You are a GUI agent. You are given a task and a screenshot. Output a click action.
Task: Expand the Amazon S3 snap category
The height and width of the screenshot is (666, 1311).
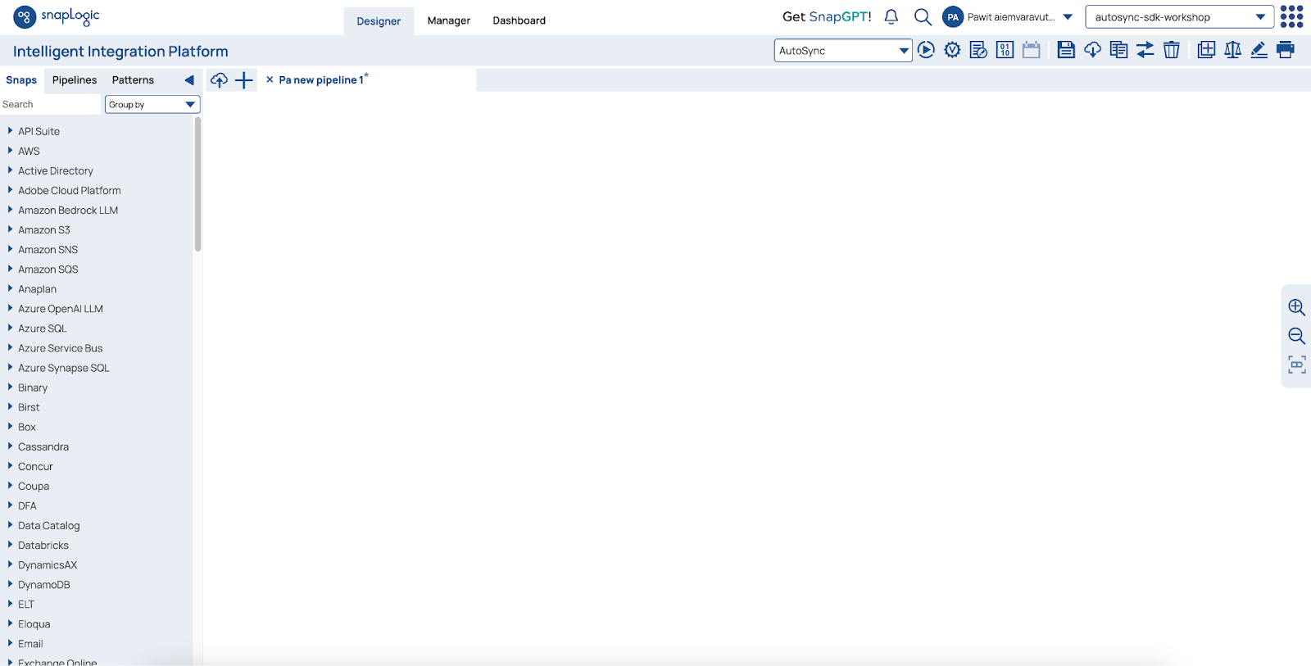[10, 230]
